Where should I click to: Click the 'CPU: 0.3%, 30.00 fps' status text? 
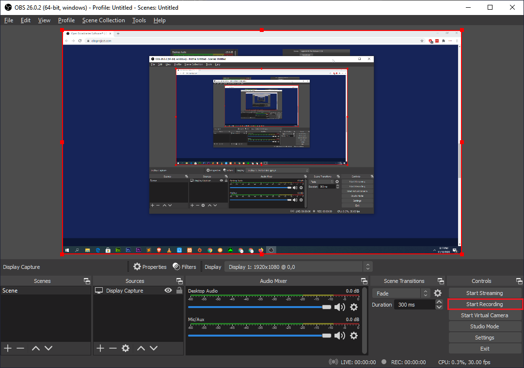464,362
